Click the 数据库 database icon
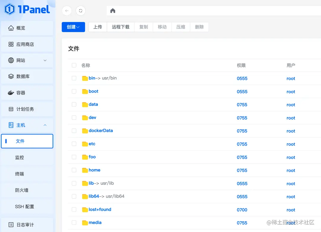Viewport: 321px width, 232px height. (x=11, y=76)
